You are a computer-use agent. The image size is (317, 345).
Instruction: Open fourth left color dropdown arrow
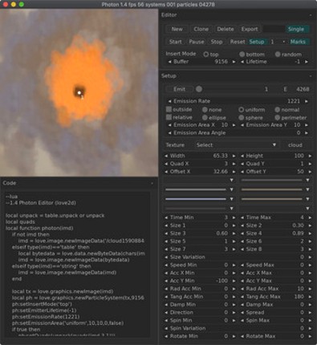click(232, 209)
